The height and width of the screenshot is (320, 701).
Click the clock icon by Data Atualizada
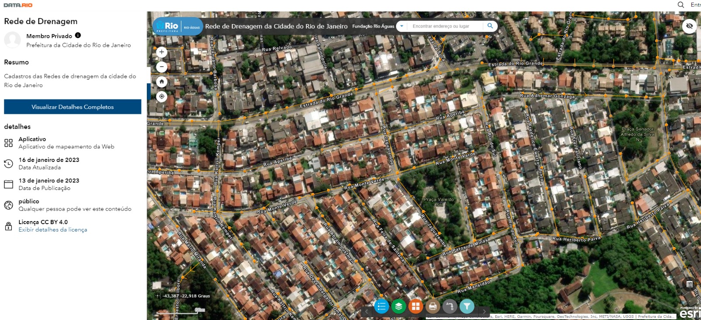tap(8, 164)
